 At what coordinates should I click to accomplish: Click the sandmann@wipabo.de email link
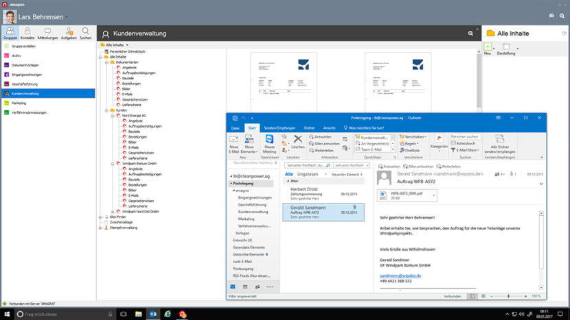[x=400, y=275]
